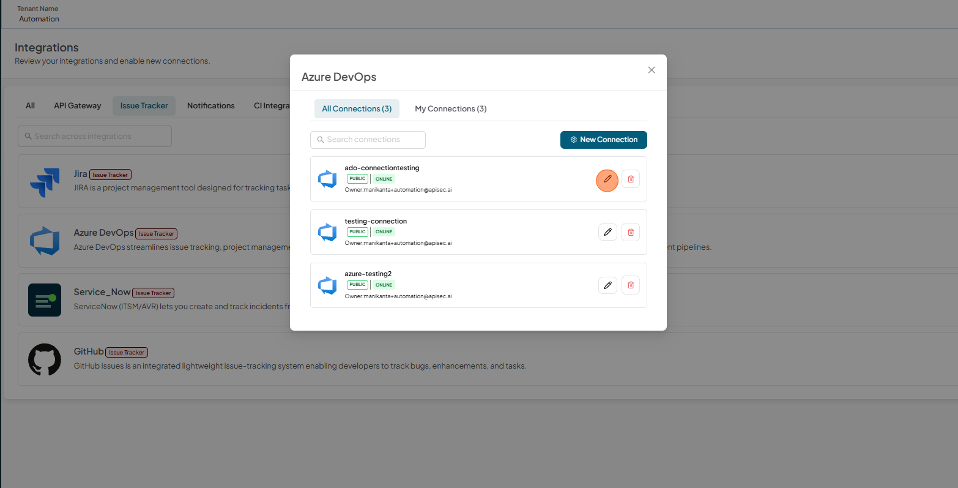Viewport: 958px width, 488px height.
Task: Click PUBLIC badge on testing-connection
Action: pyautogui.click(x=357, y=231)
